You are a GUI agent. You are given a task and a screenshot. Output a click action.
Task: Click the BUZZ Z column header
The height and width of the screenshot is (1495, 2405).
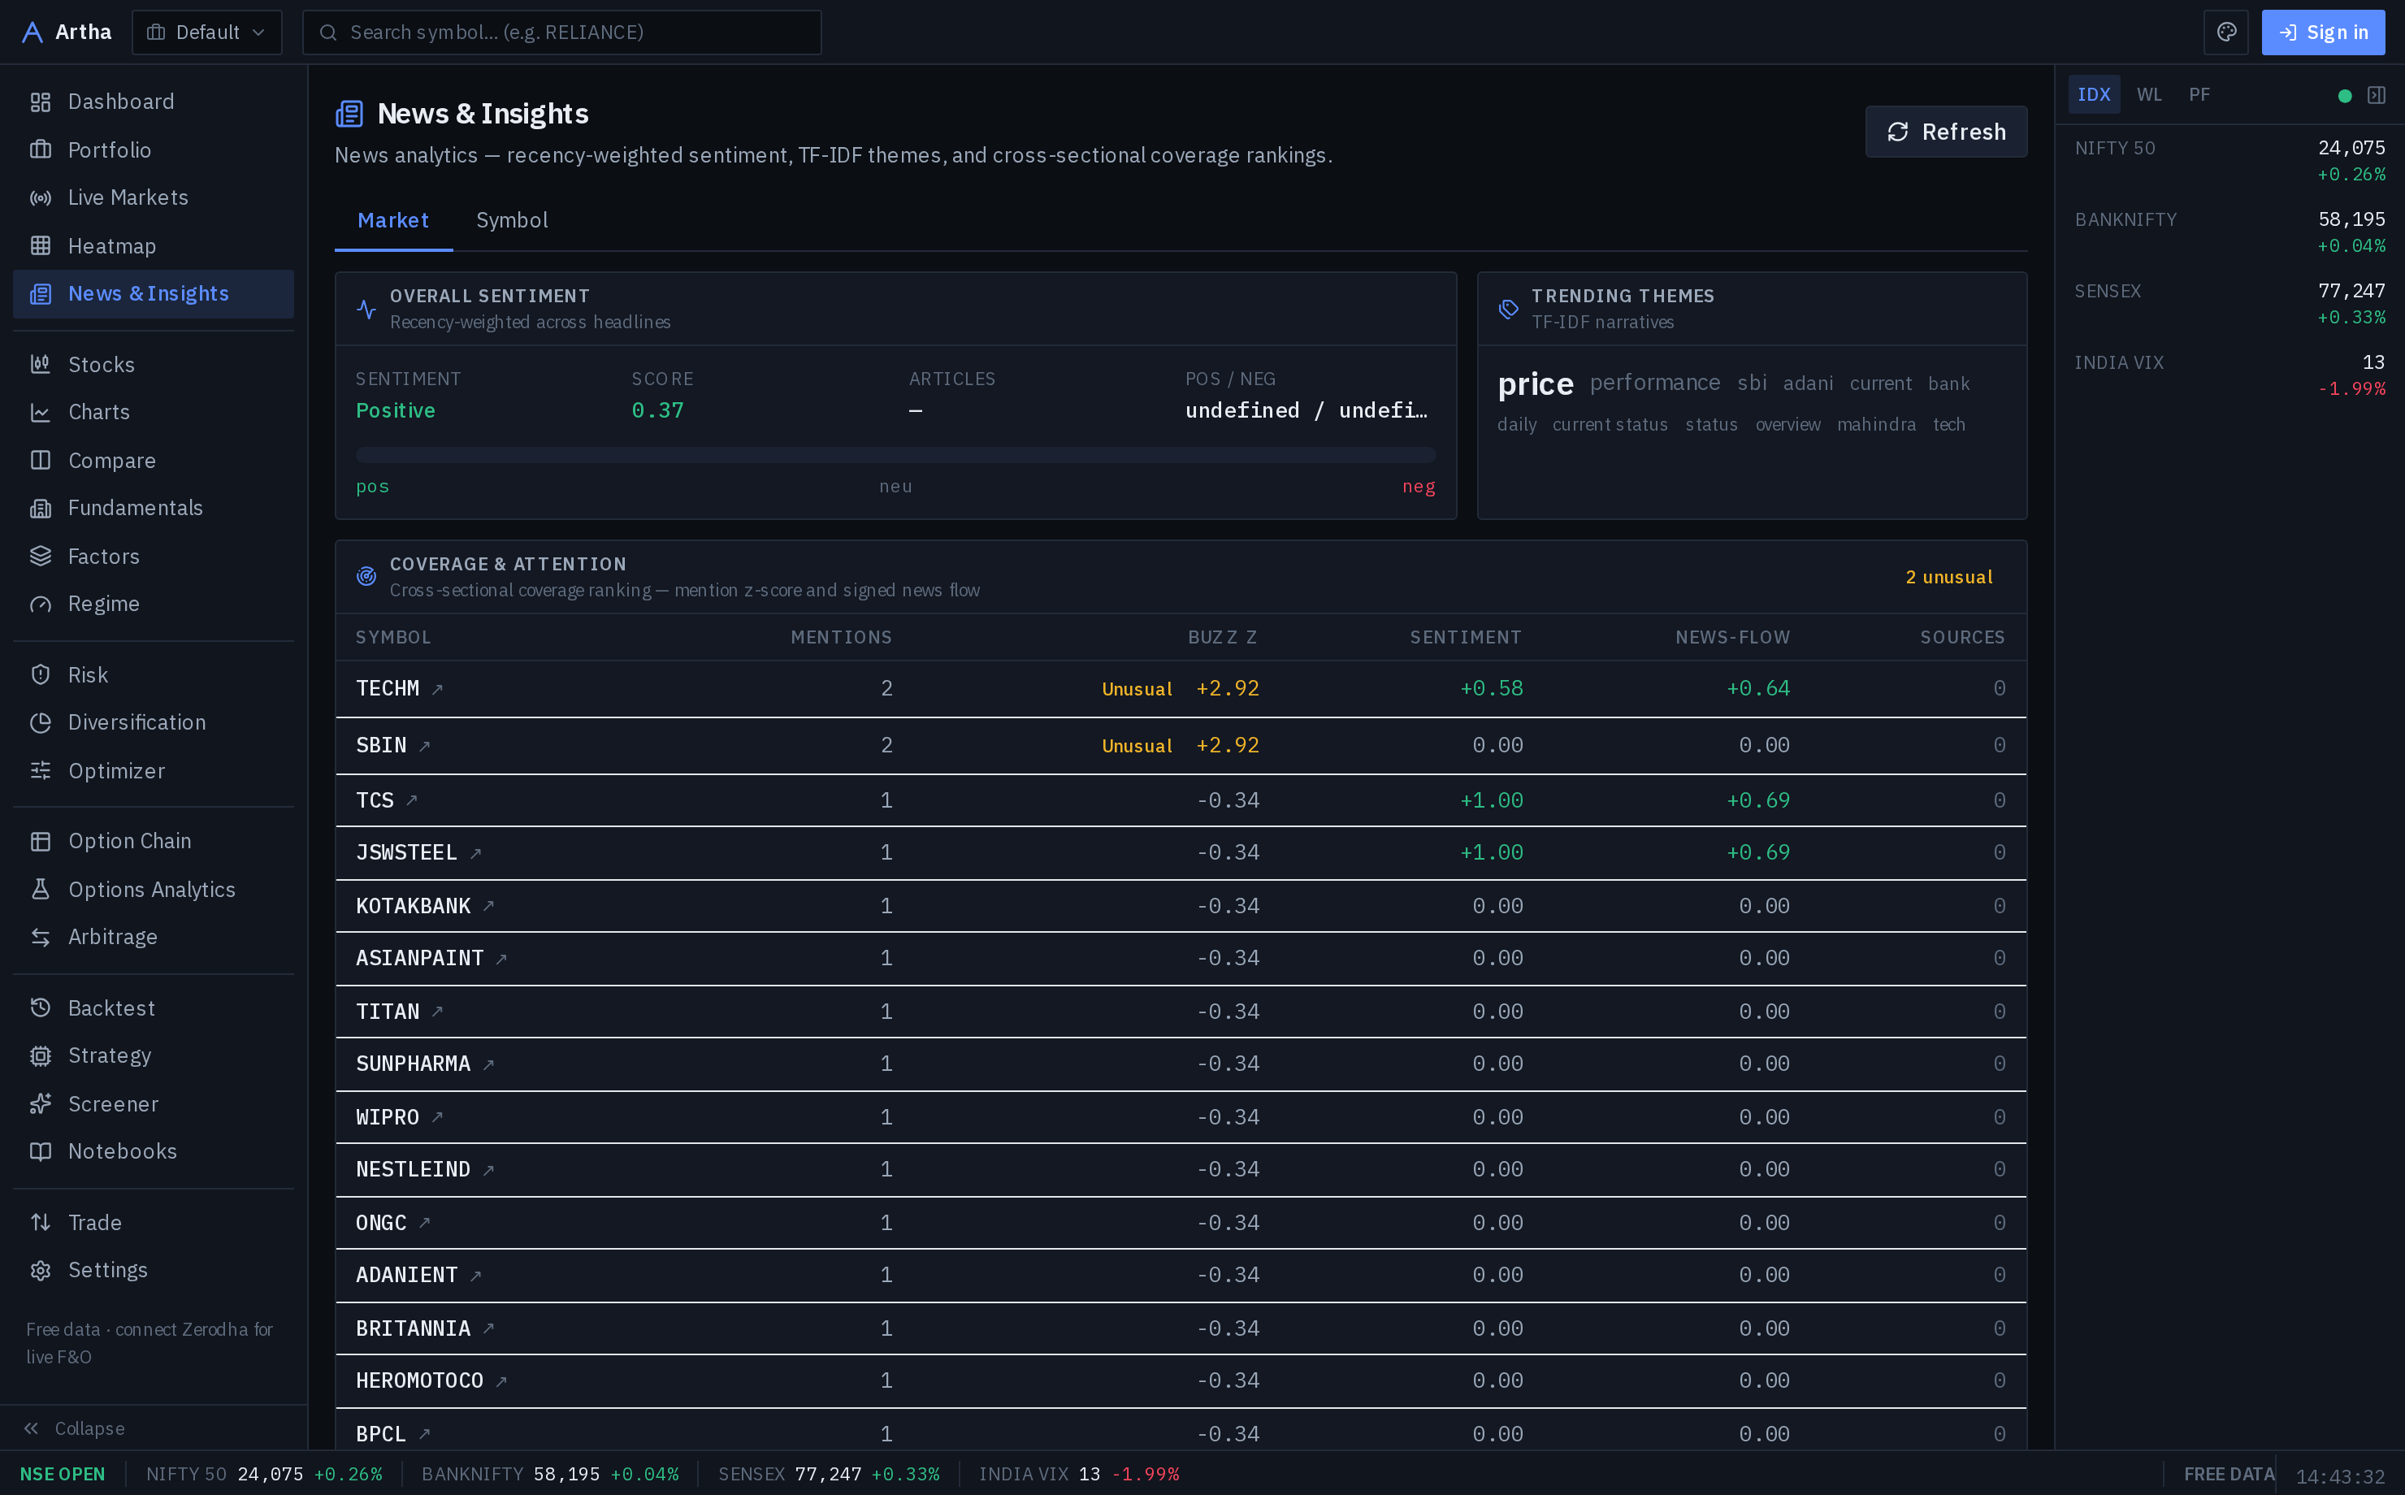1222,638
